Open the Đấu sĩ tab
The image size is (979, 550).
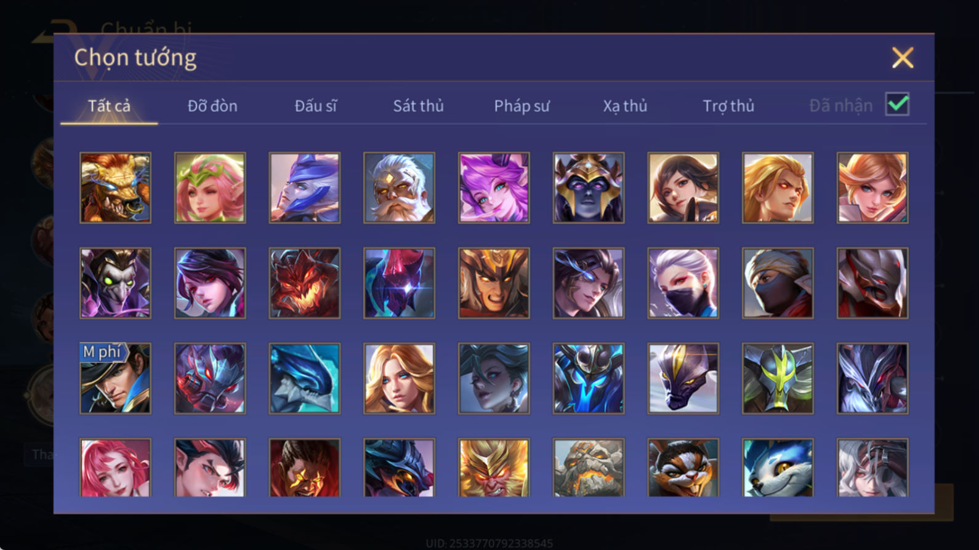[x=315, y=106]
